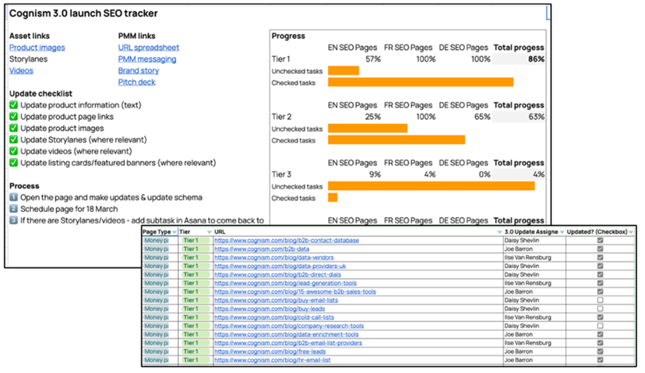Select Tier 1 Unchecked tasks progress bar

click(343, 71)
